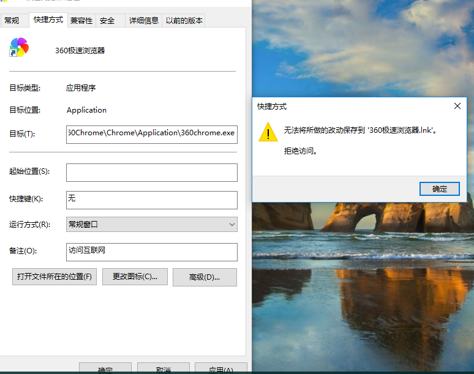Click the 打开文件所在的位置 button
474x374 pixels.
(55, 277)
